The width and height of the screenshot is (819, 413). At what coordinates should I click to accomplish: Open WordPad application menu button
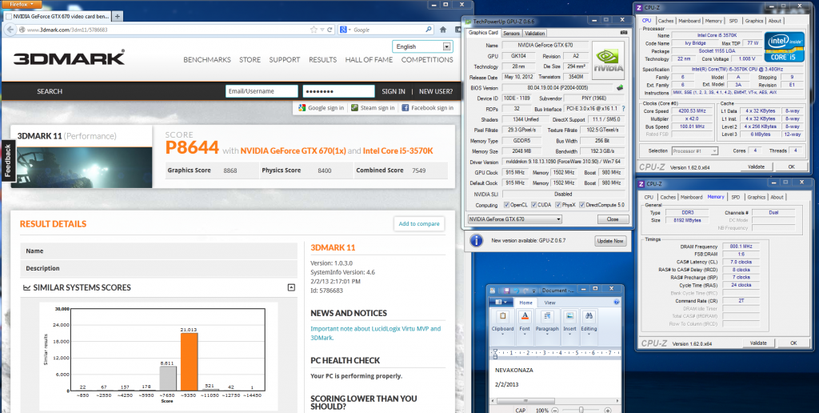(501, 303)
